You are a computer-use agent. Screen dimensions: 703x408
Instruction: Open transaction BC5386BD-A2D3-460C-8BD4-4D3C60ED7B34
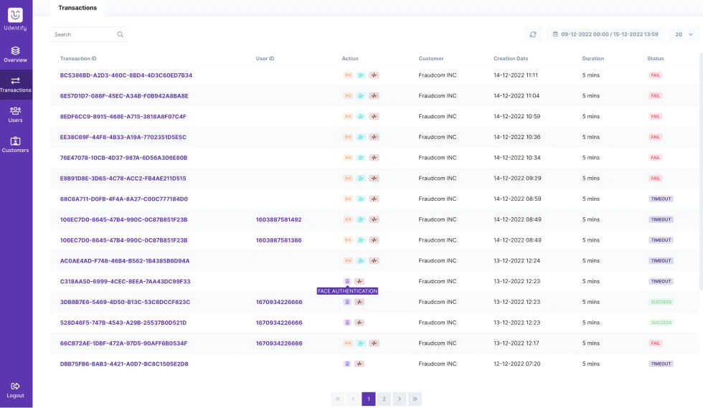pyautogui.click(x=126, y=75)
